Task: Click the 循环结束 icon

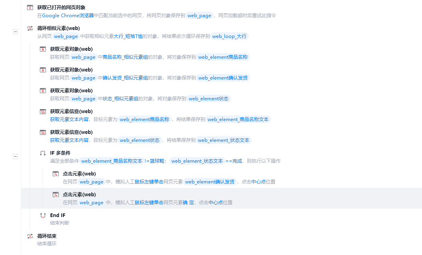Action: click(30, 236)
